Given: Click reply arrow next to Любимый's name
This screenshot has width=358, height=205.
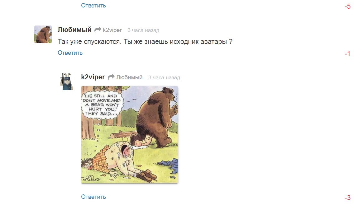Looking at the screenshot, I should pos(98,30).
